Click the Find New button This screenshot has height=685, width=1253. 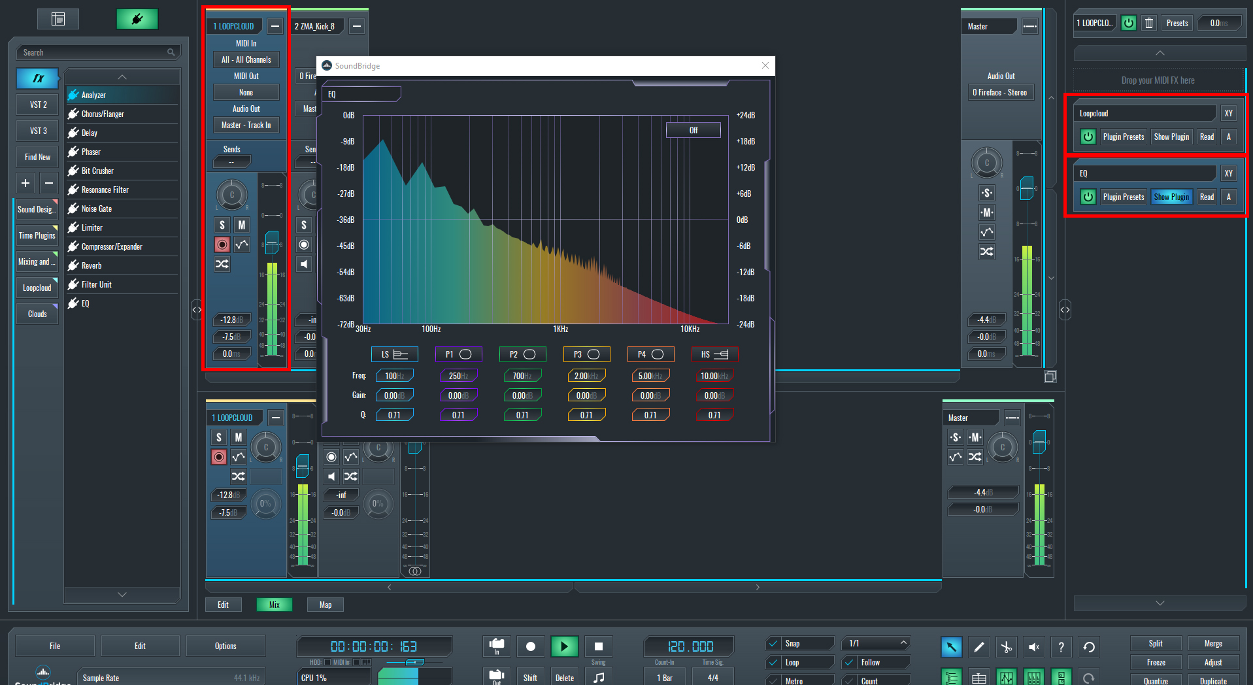(x=37, y=157)
